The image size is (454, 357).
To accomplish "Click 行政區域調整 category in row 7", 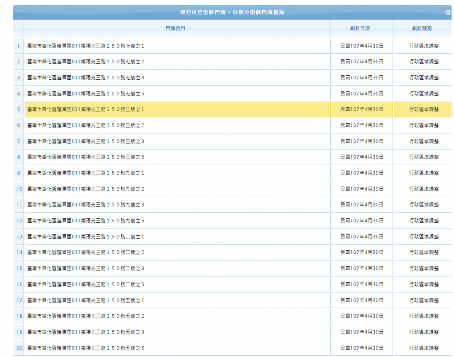I will (x=424, y=141).
